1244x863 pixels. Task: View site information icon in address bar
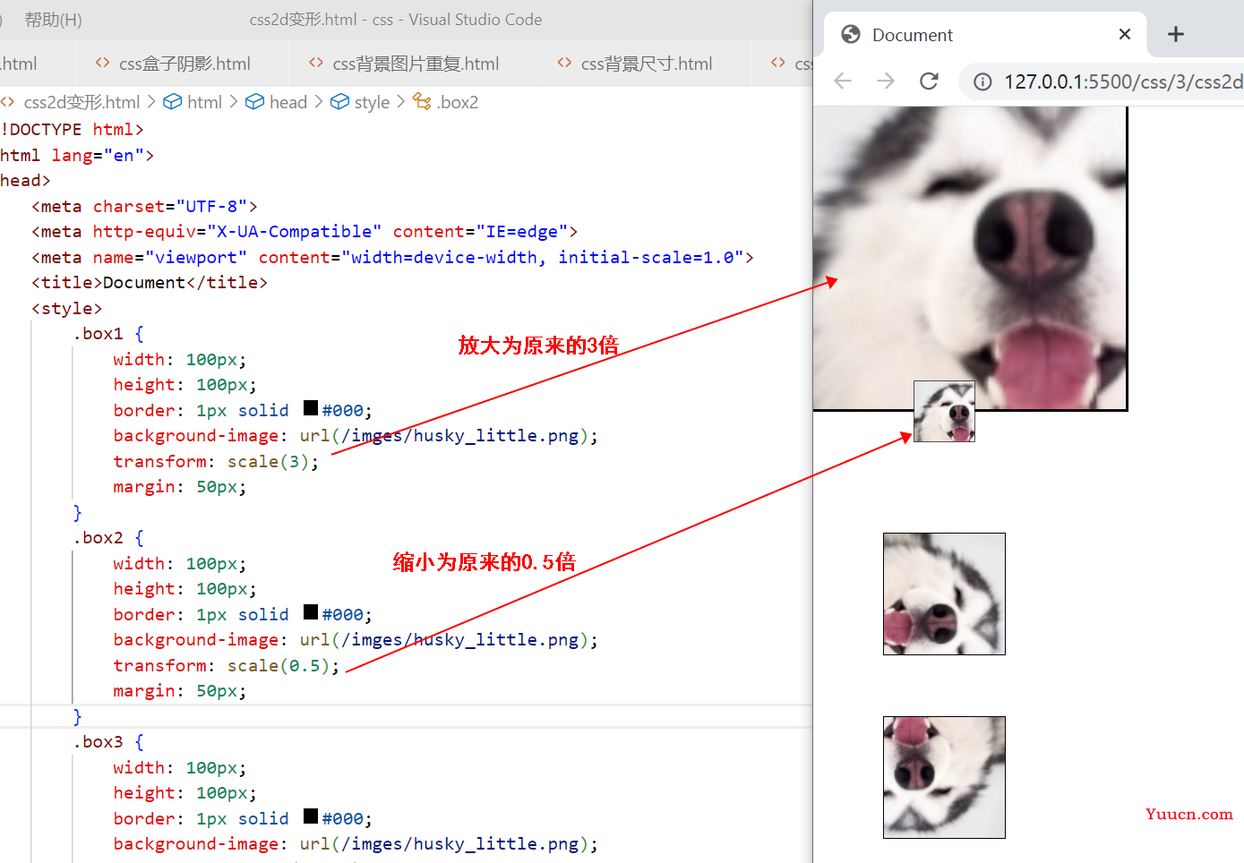(982, 81)
